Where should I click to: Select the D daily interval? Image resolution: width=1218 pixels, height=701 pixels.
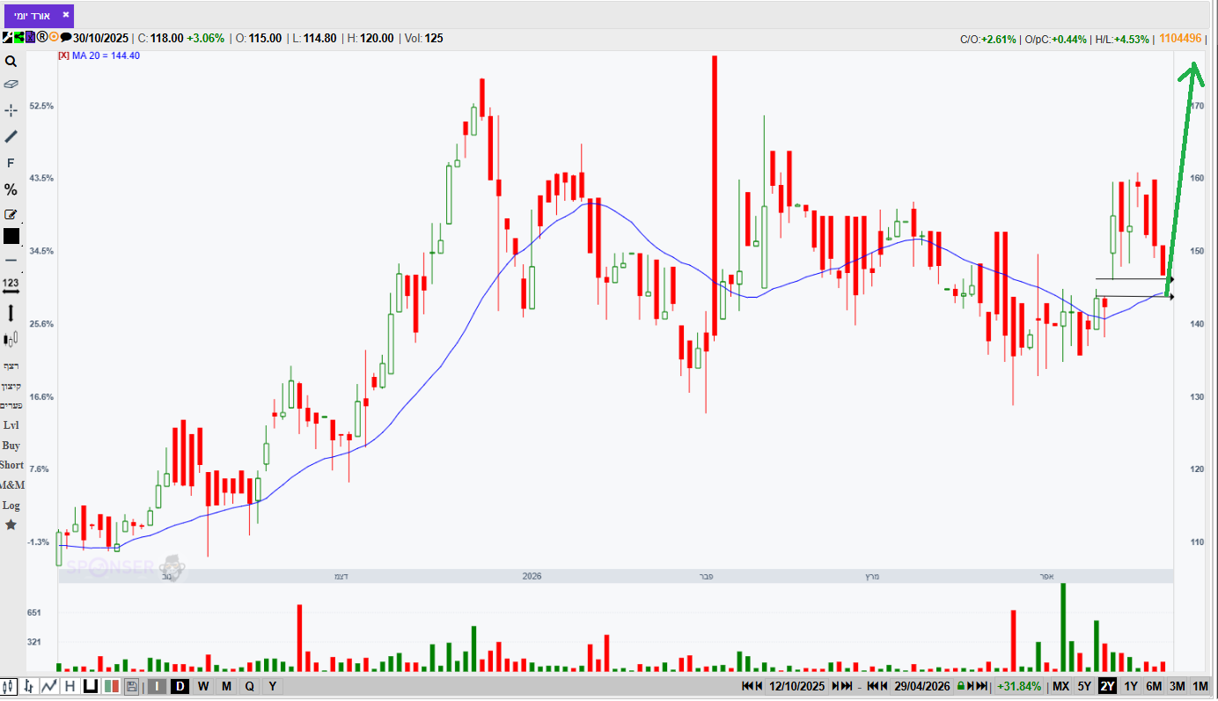coord(180,686)
